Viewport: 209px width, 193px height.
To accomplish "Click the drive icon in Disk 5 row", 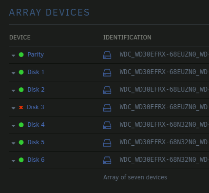I will 107,143.
